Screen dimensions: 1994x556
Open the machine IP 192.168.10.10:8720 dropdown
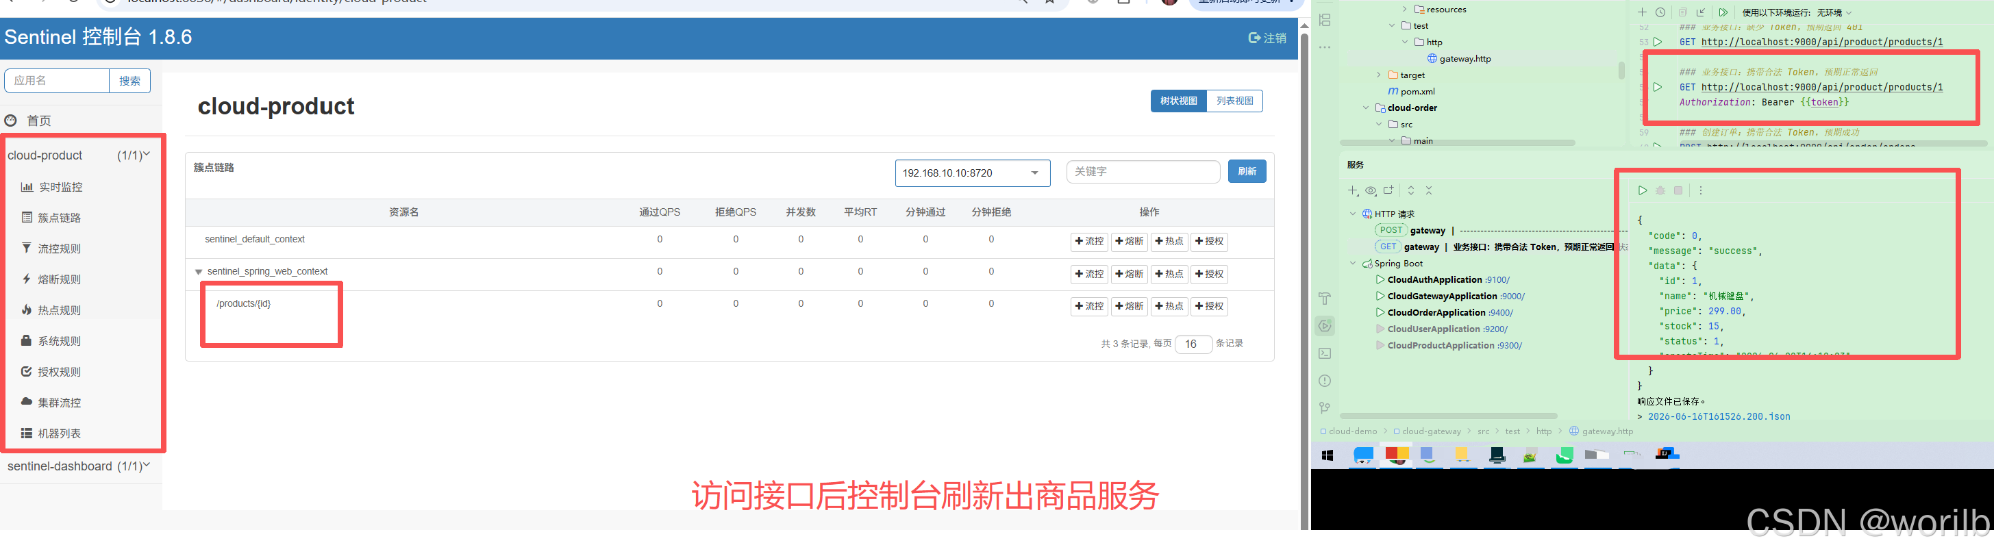[972, 173]
